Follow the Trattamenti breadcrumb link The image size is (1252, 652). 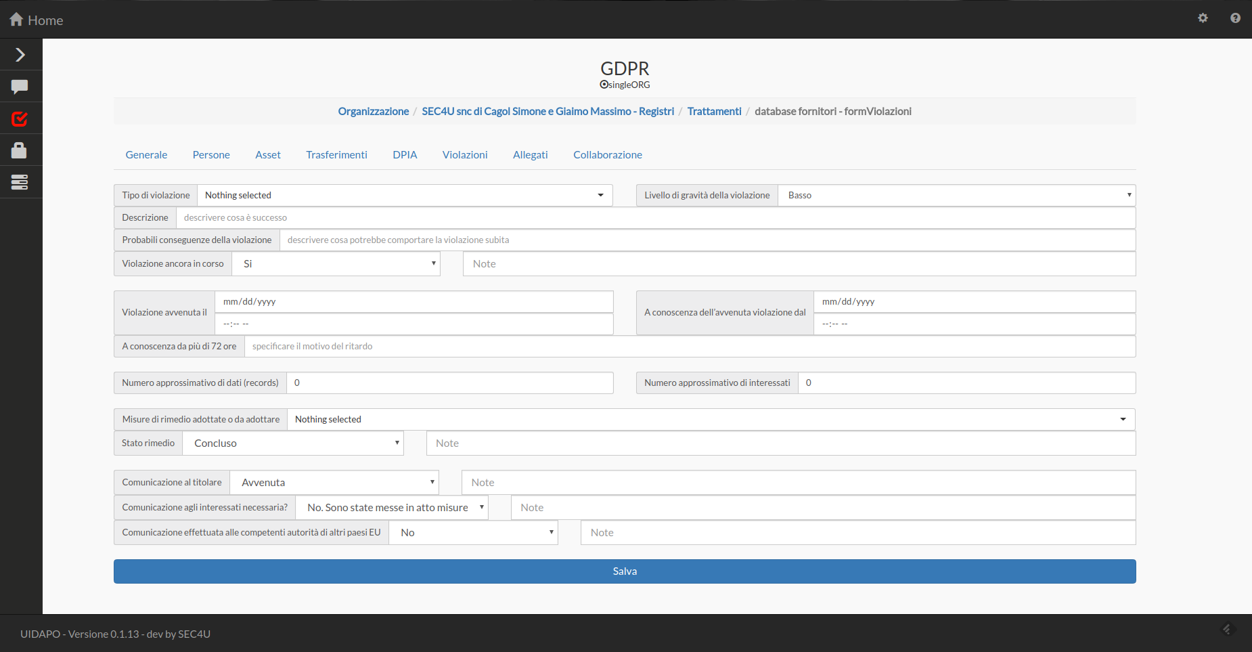pos(715,112)
